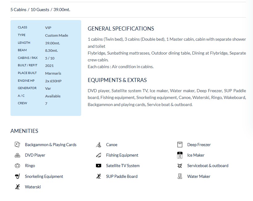Click the DVD Player amenity icon
The width and height of the screenshot is (253, 201).
[17, 155]
